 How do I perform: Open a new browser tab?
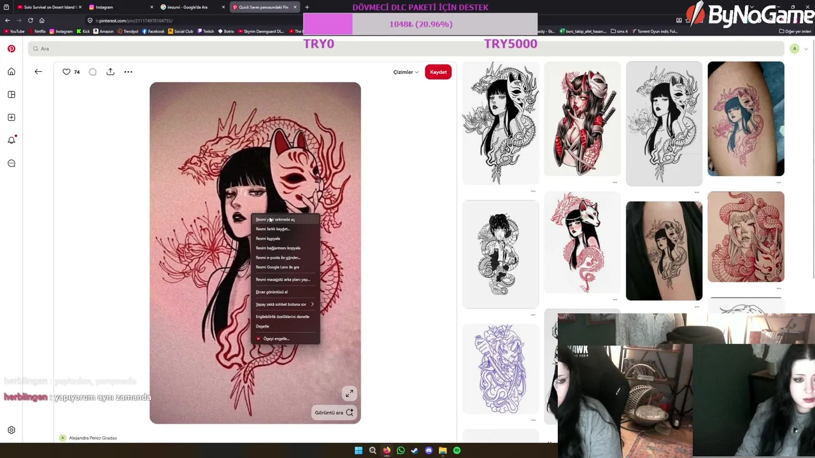(x=307, y=7)
